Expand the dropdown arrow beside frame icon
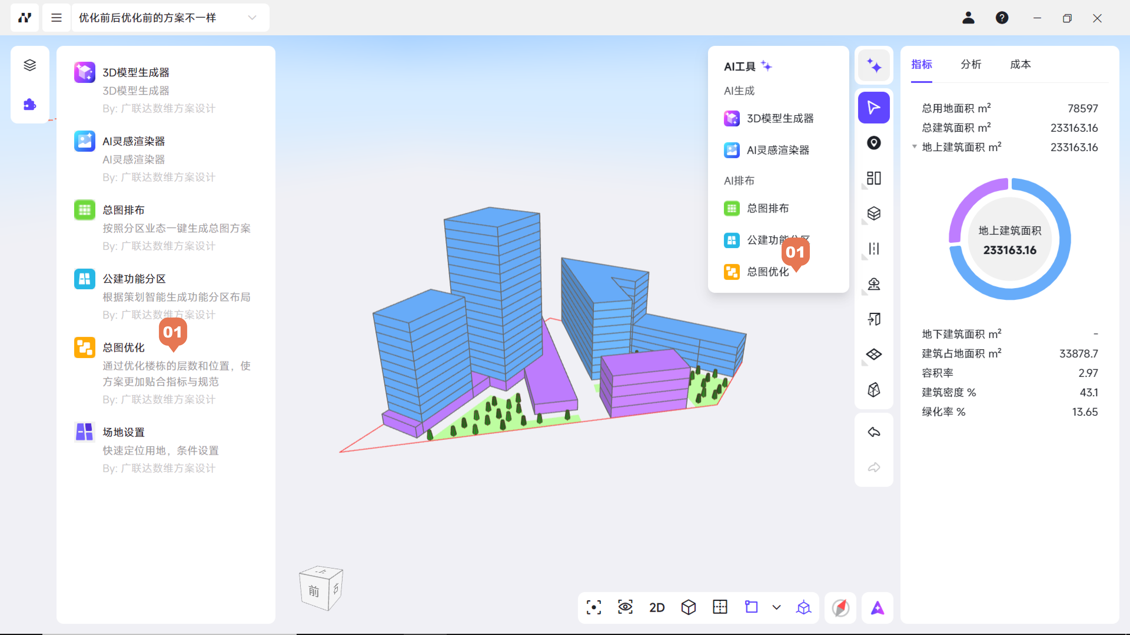 tap(777, 607)
